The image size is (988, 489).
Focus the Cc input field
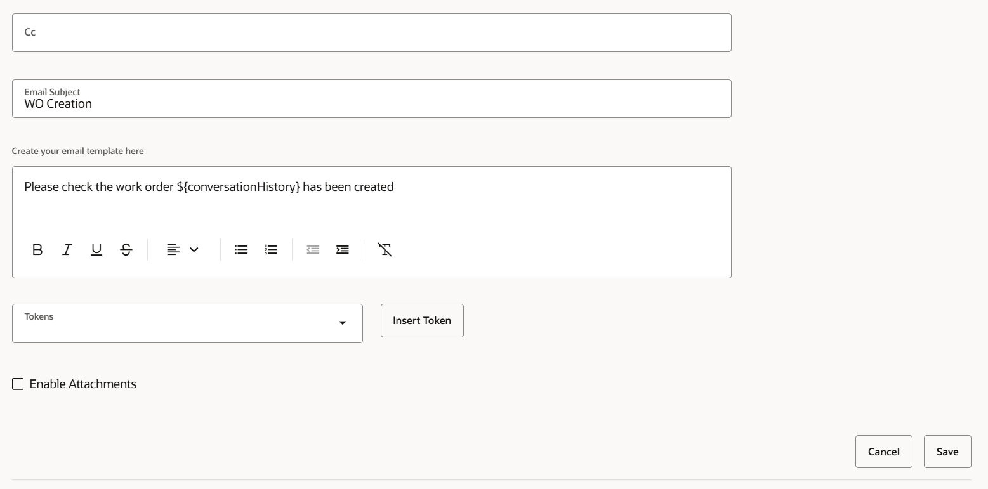pyautogui.click(x=372, y=32)
